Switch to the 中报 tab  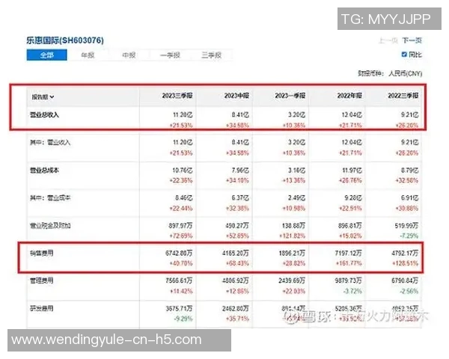(129, 55)
